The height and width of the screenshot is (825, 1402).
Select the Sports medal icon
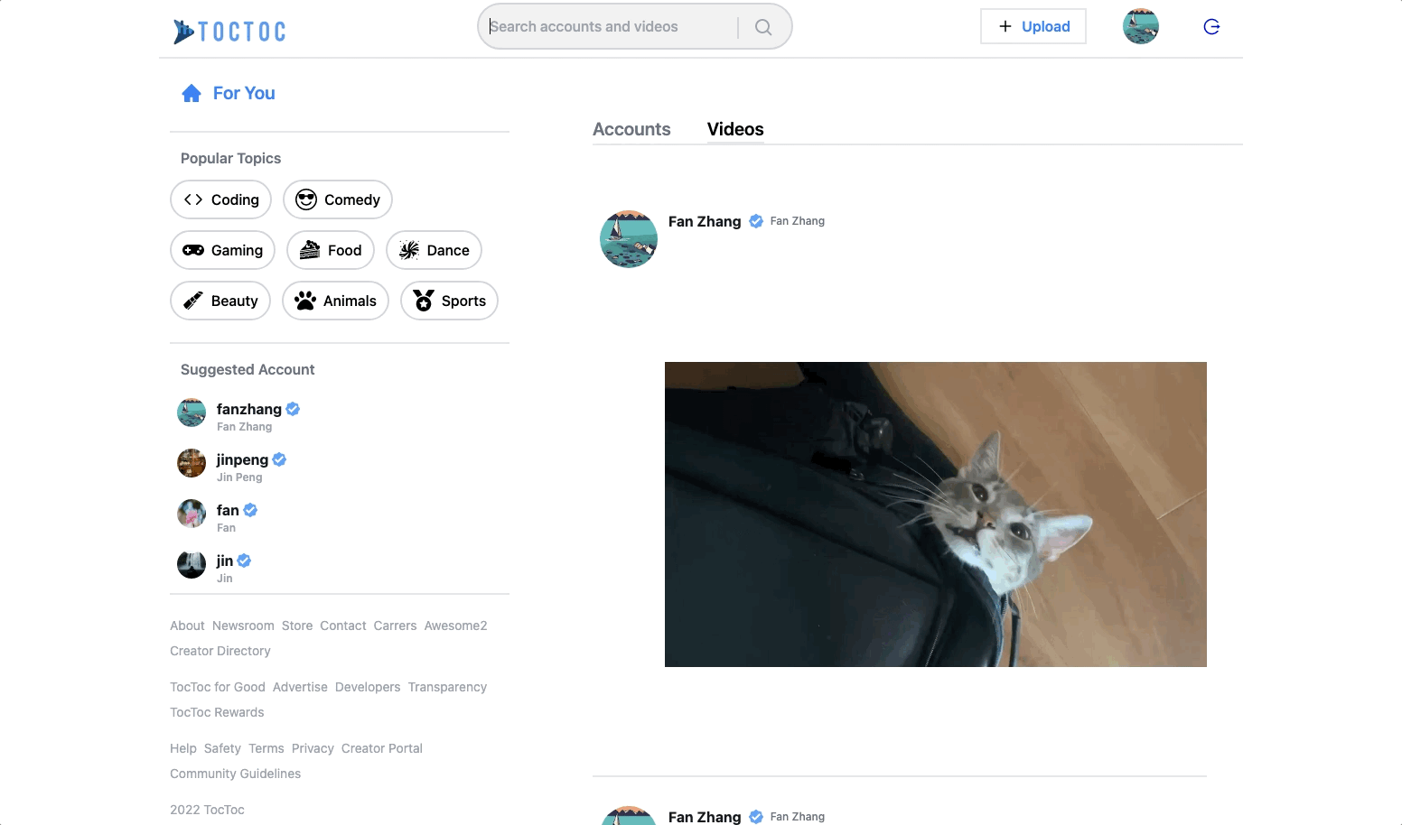pos(422,301)
